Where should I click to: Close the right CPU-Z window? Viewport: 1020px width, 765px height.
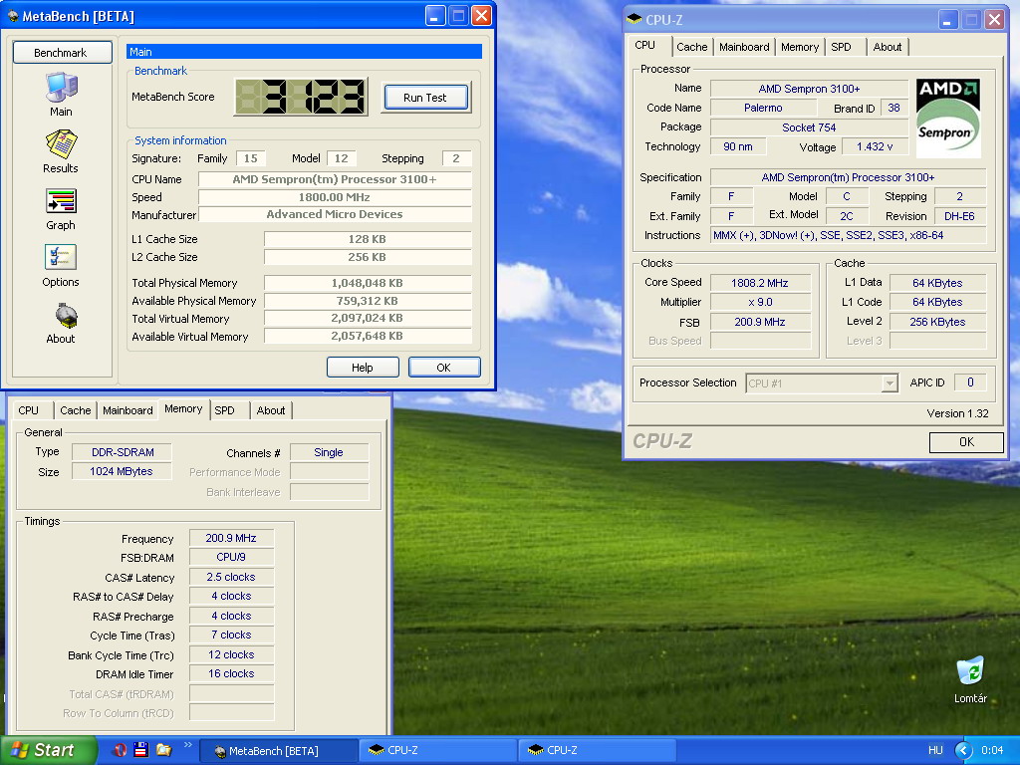[x=995, y=20]
